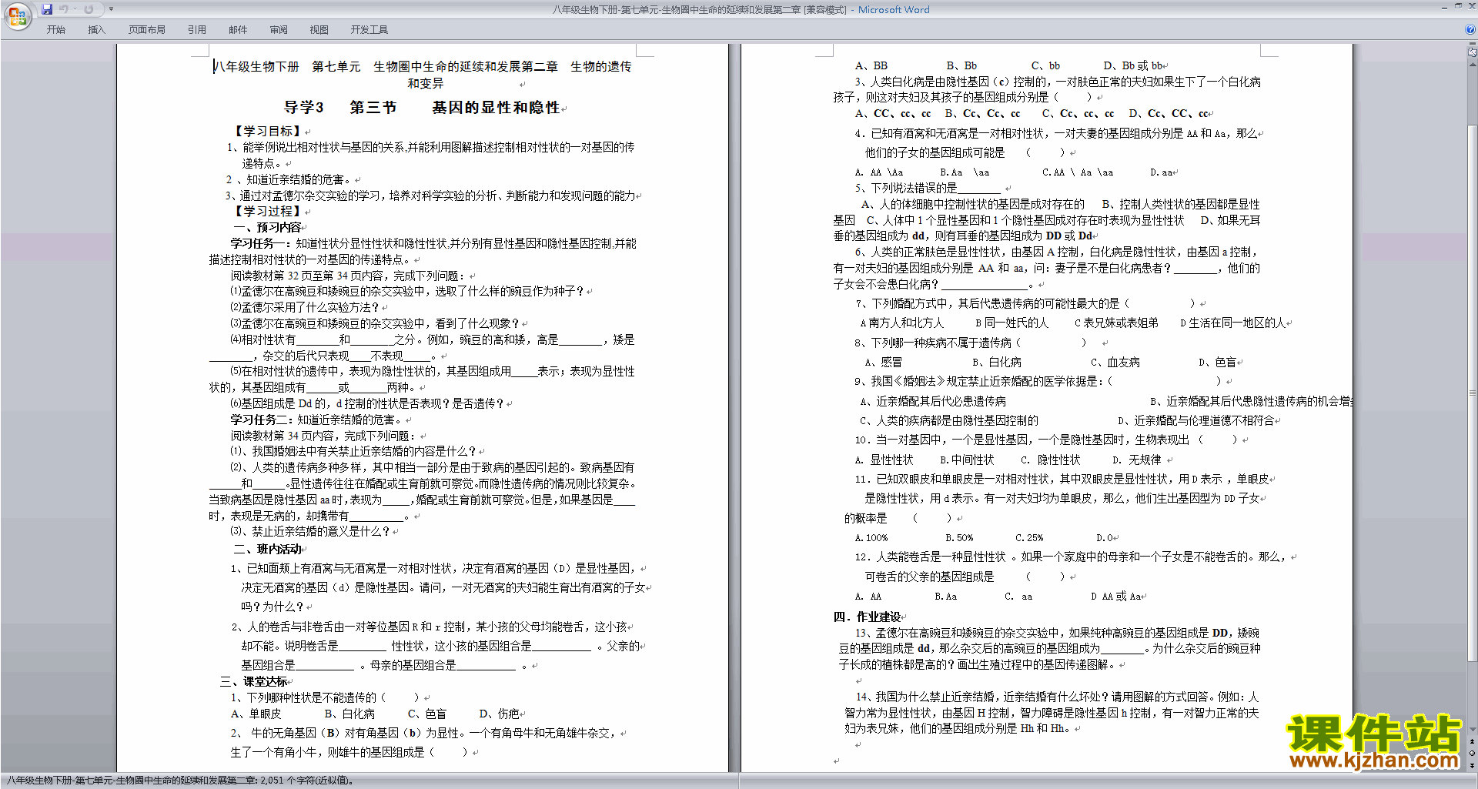Image resolution: width=1478 pixels, height=789 pixels.
Task: Click the 三、课堂达标 heading
Action: point(254,681)
